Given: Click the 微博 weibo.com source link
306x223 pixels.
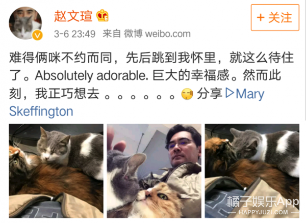Looking at the screenshot, I should pos(157,34).
